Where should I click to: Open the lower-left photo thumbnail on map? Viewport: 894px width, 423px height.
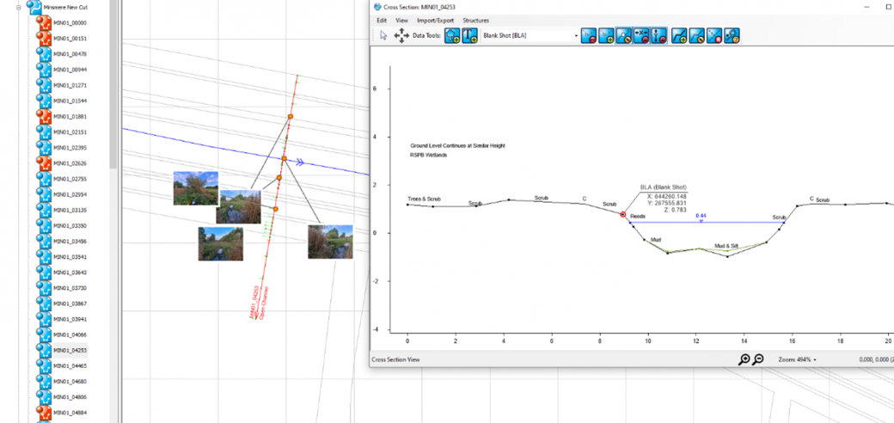click(221, 244)
